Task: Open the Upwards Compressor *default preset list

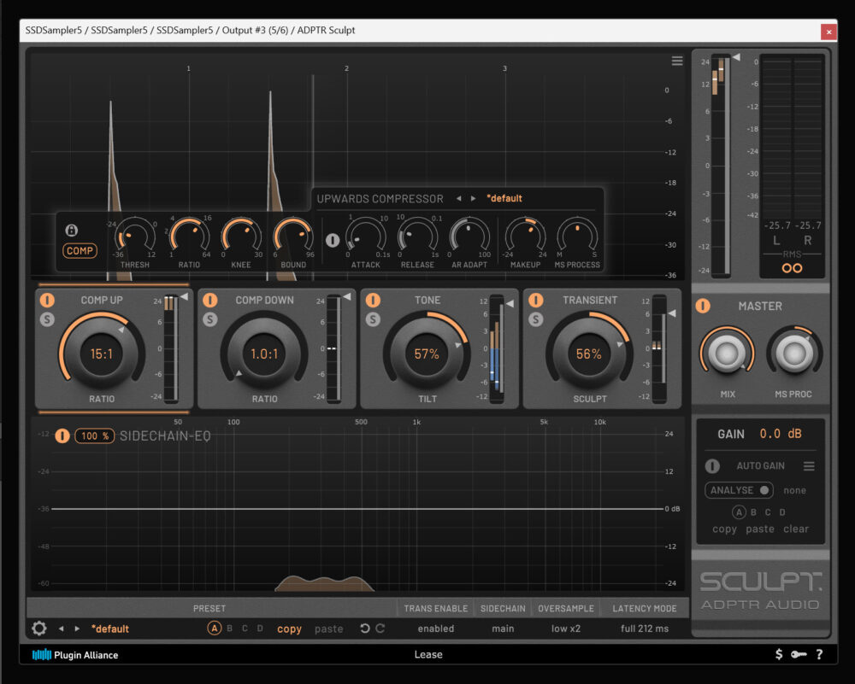Action: (x=504, y=198)
